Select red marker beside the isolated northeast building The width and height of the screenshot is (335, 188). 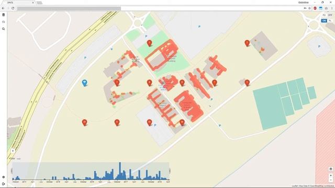click(247, 43)
